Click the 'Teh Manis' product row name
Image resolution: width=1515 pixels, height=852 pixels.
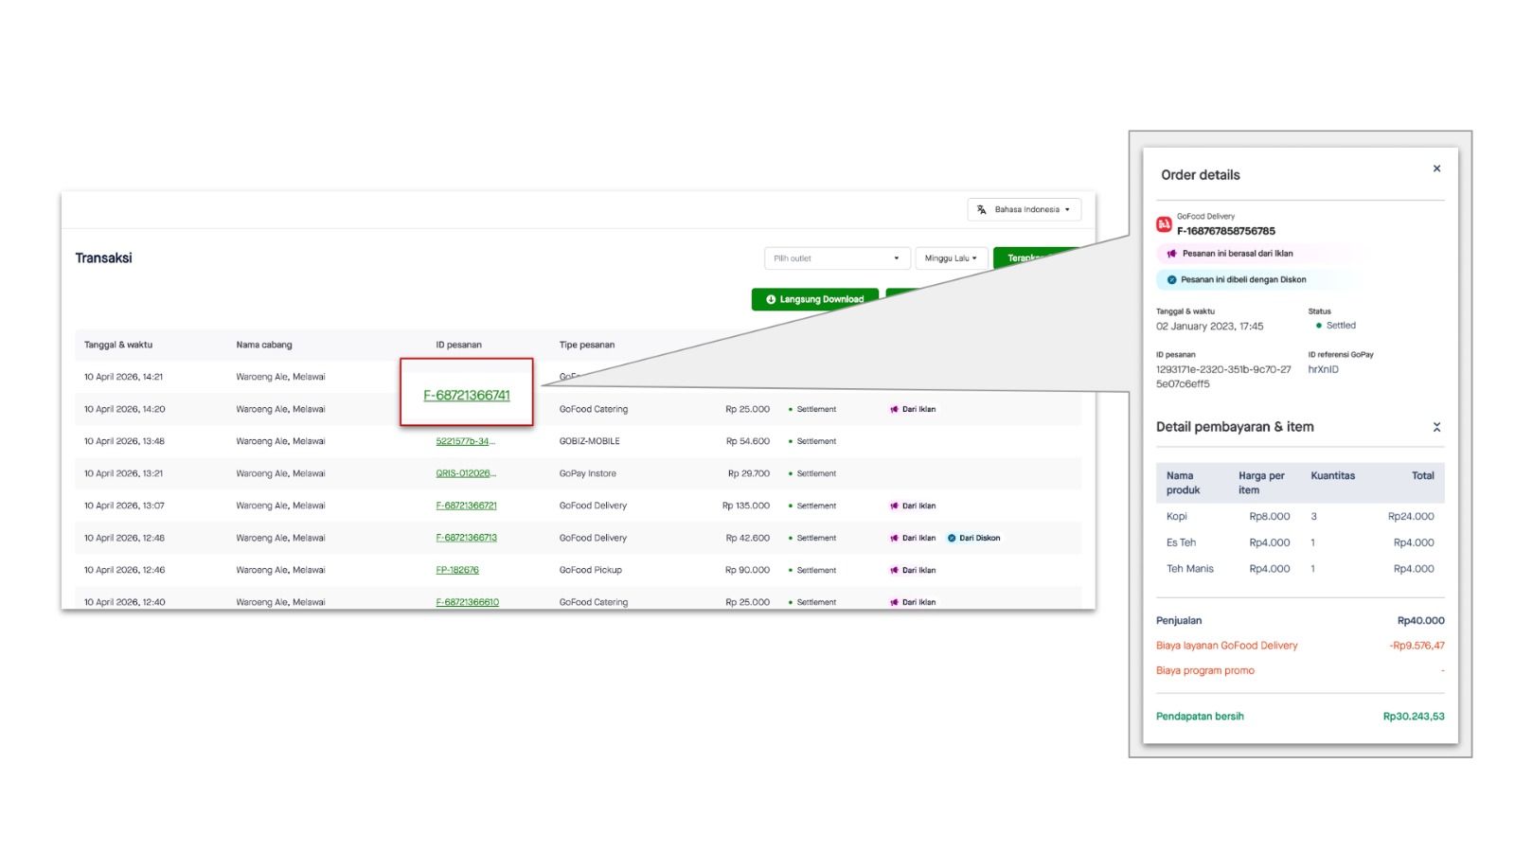point(1190,569)
